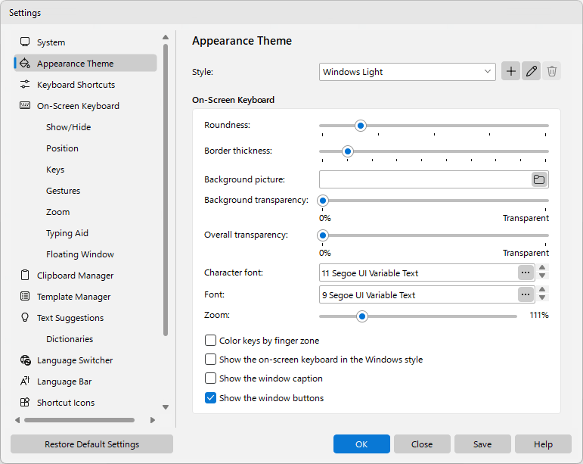The image size is (583, 464).
Task: Open Character font picker ellipsis button
Action: (x=526, y=272)
